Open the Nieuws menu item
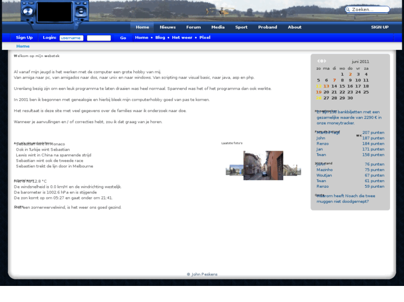Image resolution: width=404 pixels, height=302 pixels. [x=167, y=27]
